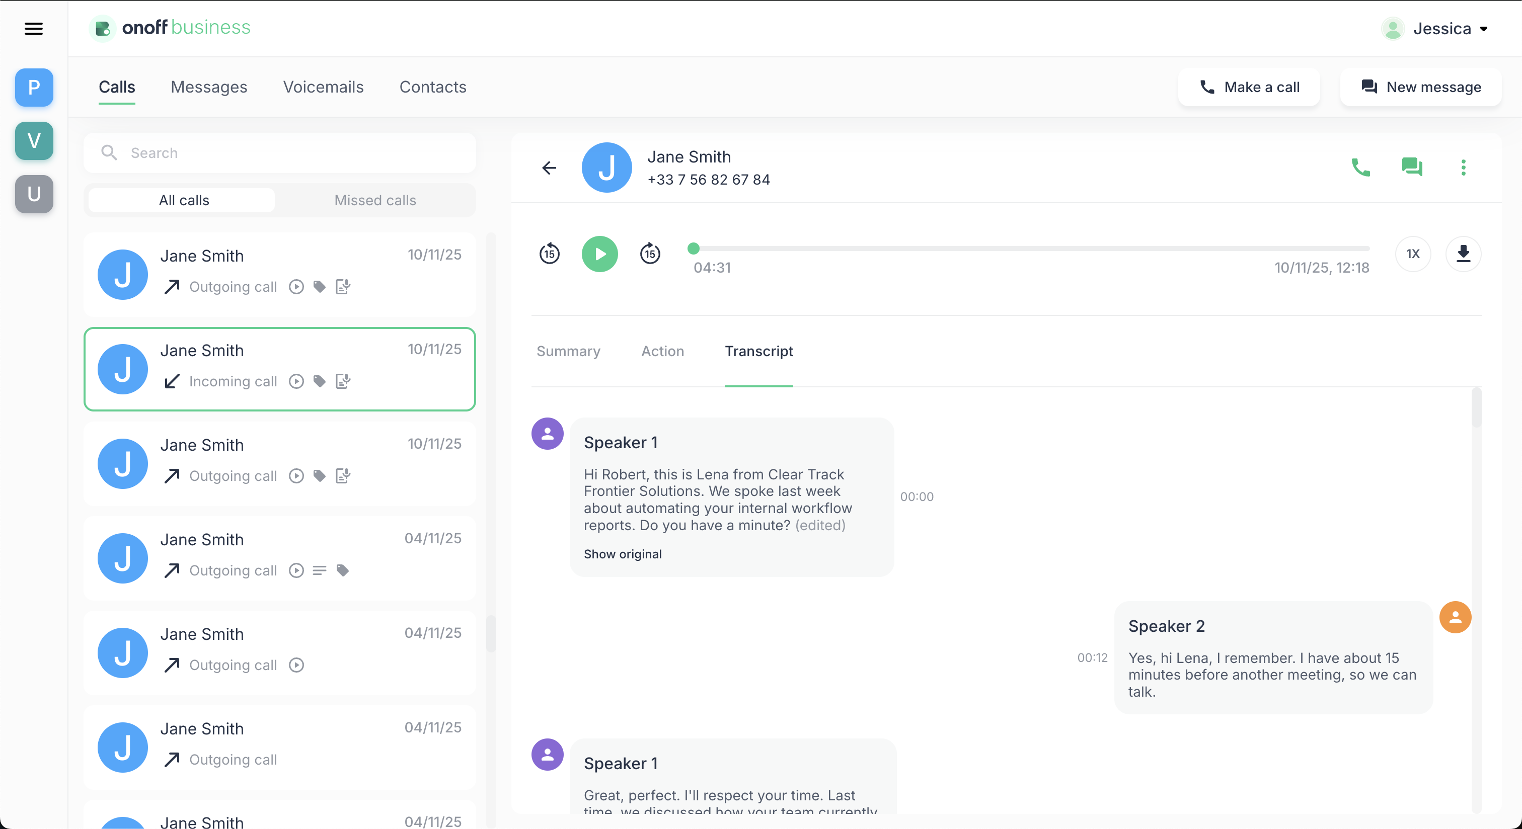Click notes icon on first 04/11/25 call
1522x829 pixels.
[x=320, y=570]
